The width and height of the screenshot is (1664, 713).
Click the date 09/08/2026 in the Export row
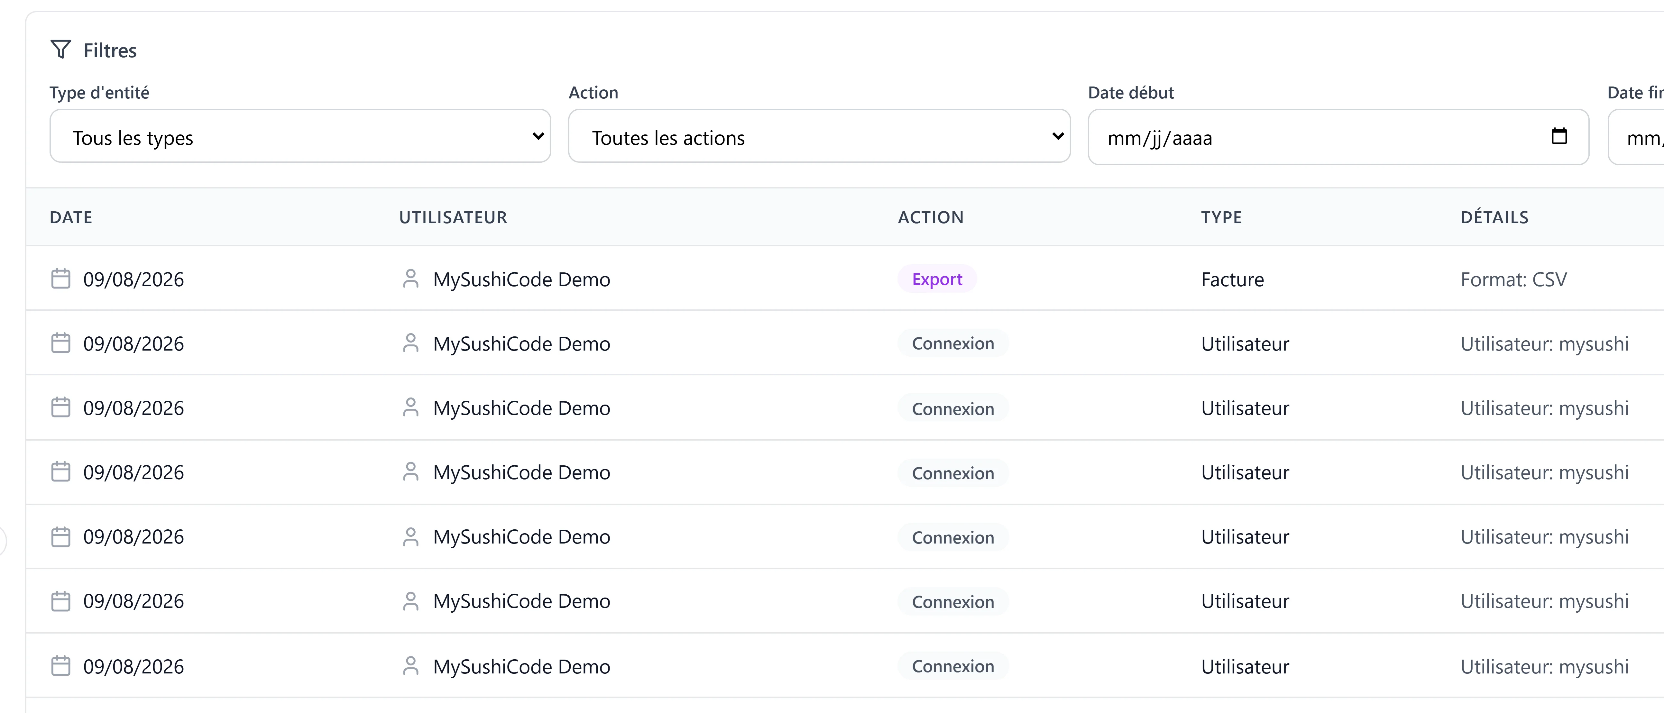(134, 280)
